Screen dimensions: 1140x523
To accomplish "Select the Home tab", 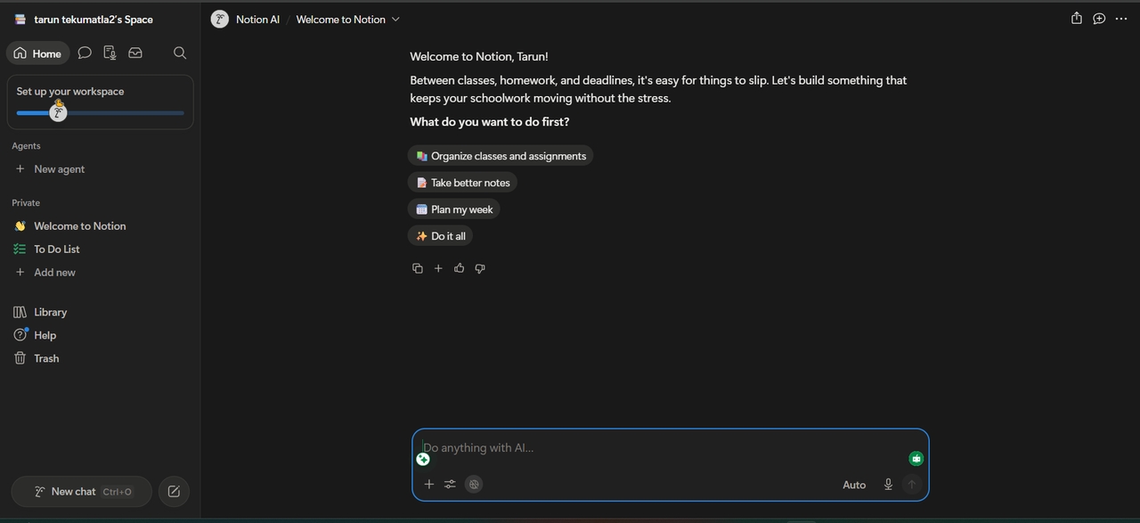I will click(x=37, y=53).
